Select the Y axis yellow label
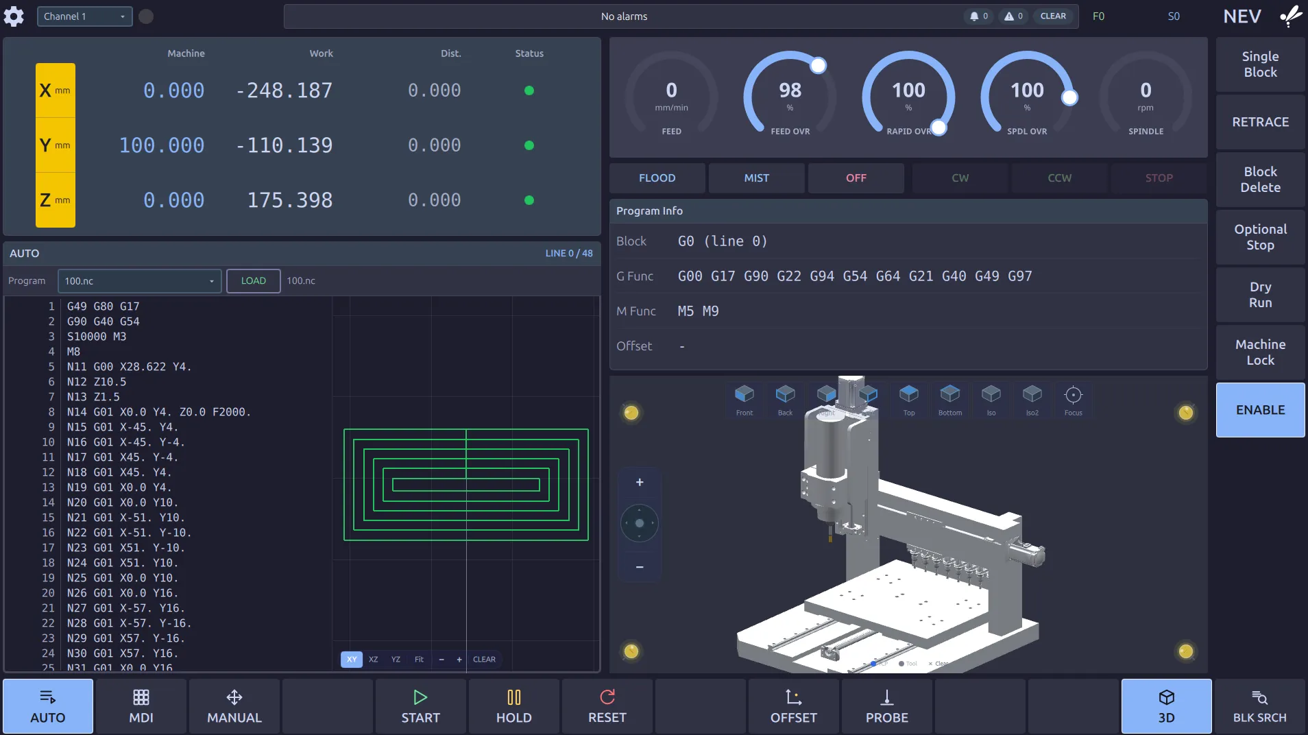The image size is (1308, 735). [x=56, y=145]
